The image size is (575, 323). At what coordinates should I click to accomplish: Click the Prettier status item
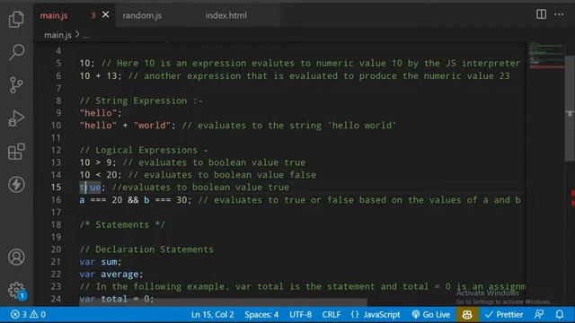click(504, 314)
